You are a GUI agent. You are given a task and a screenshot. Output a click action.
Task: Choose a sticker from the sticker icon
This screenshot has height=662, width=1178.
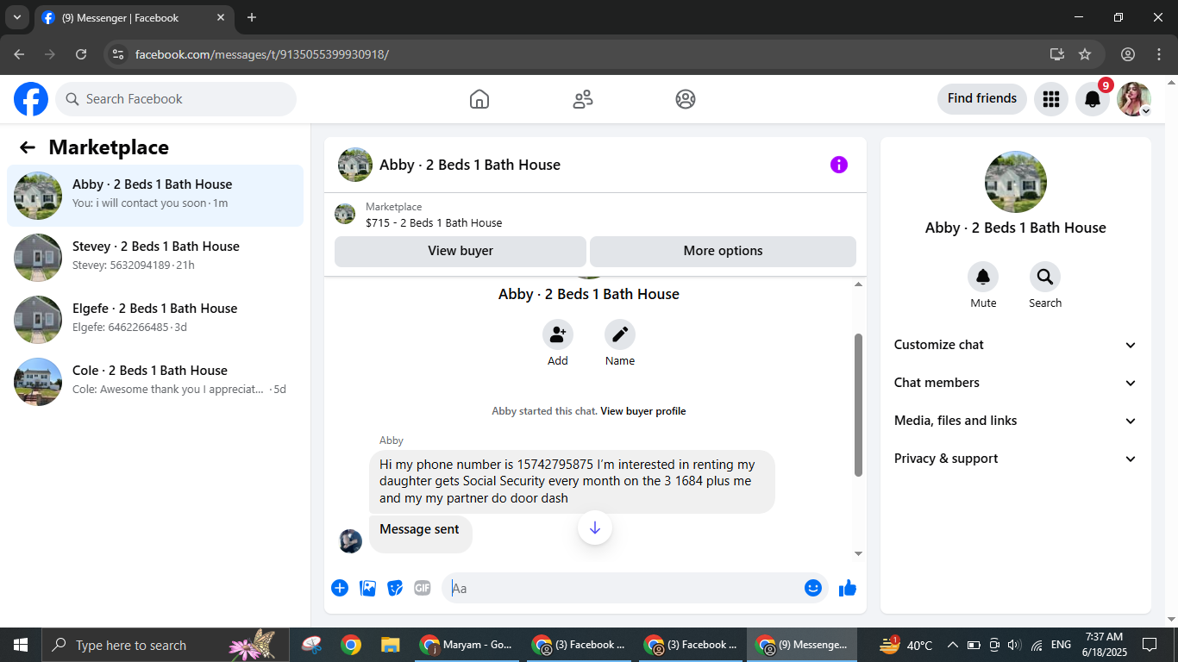pyautogui.click(x=395, y=588)
